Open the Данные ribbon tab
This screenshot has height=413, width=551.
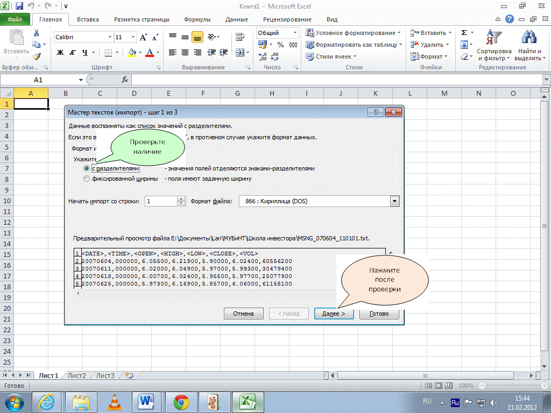(x=237, y=19)
